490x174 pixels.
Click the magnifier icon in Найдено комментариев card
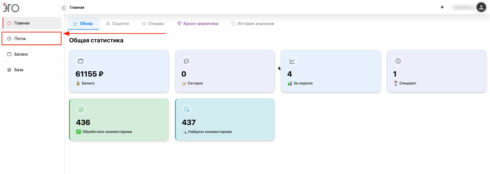click(187, 110)
